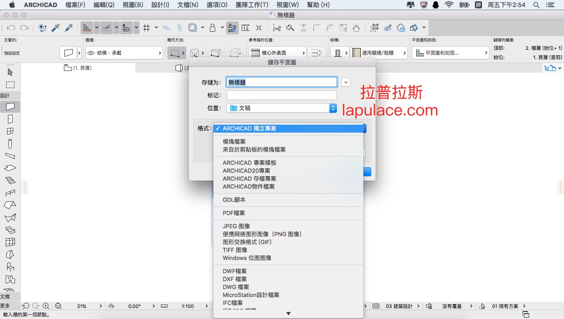
Task: Activate the Wall tool in the toolbox
Action: (x=10, y=106)
